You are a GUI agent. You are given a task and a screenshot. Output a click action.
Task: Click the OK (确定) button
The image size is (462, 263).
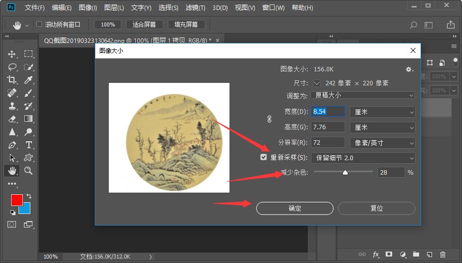pyautogui.click(x=295, y=208)
